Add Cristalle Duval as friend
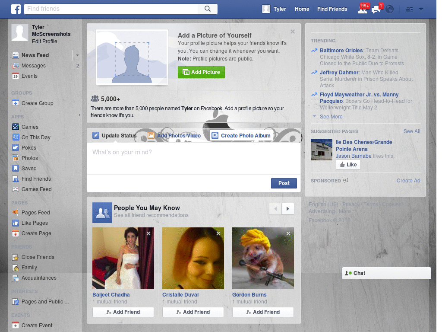This screenshot has width=442, height=332. 193,312
